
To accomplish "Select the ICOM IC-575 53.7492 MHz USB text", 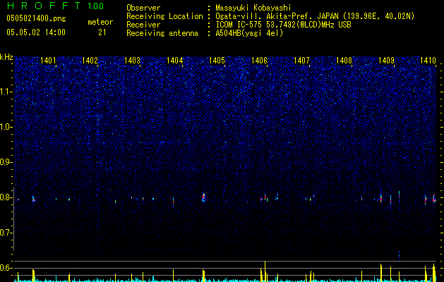I will (283, 25).
